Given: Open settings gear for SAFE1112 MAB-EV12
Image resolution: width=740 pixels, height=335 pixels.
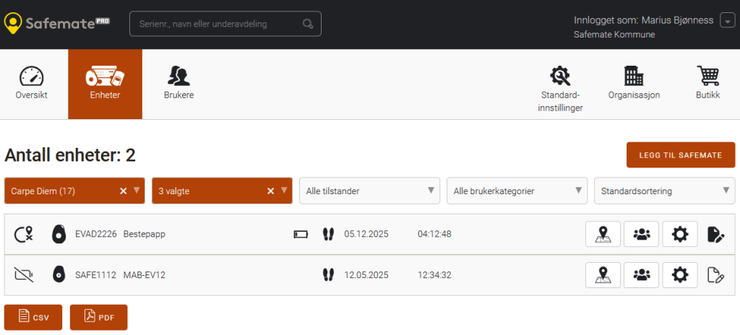Looking at the screenshot, I should pos(680,274).
